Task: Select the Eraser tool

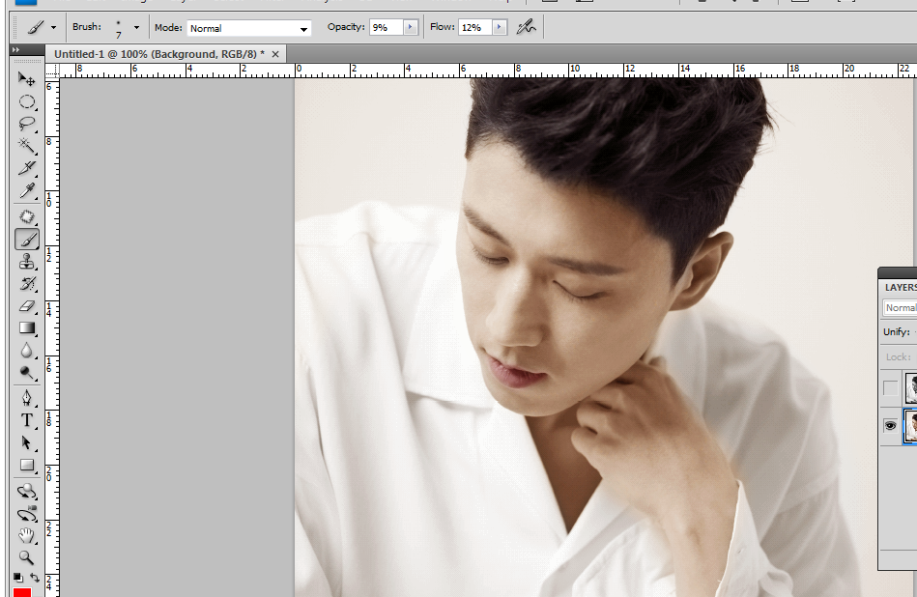Action: [26, 306]
